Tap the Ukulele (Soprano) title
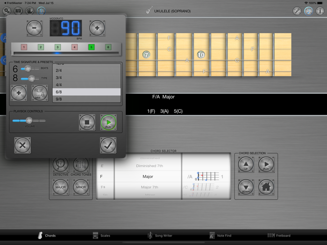 [172, 11]
